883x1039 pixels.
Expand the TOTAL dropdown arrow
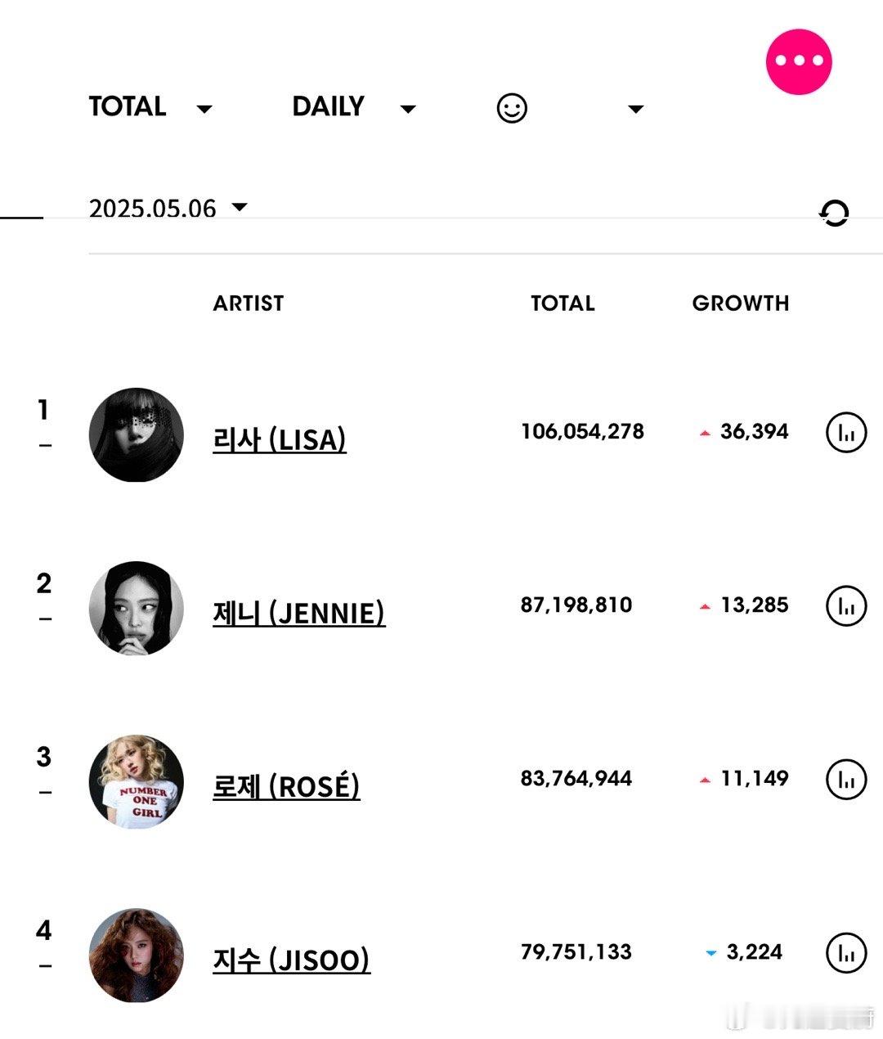[x=204, y=109]
